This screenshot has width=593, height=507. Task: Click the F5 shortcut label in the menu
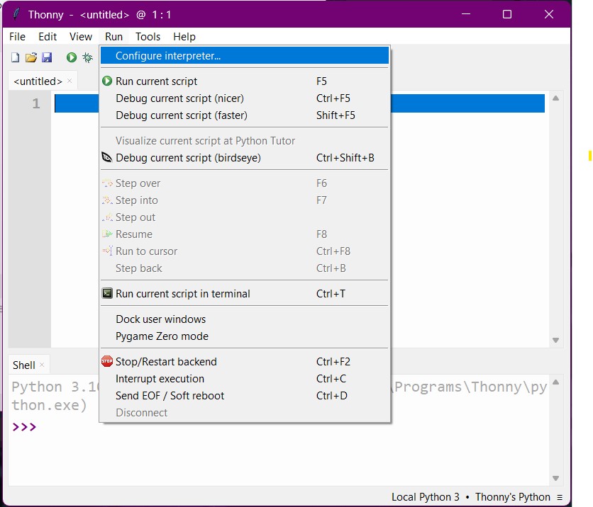click(x=321, y=81)
